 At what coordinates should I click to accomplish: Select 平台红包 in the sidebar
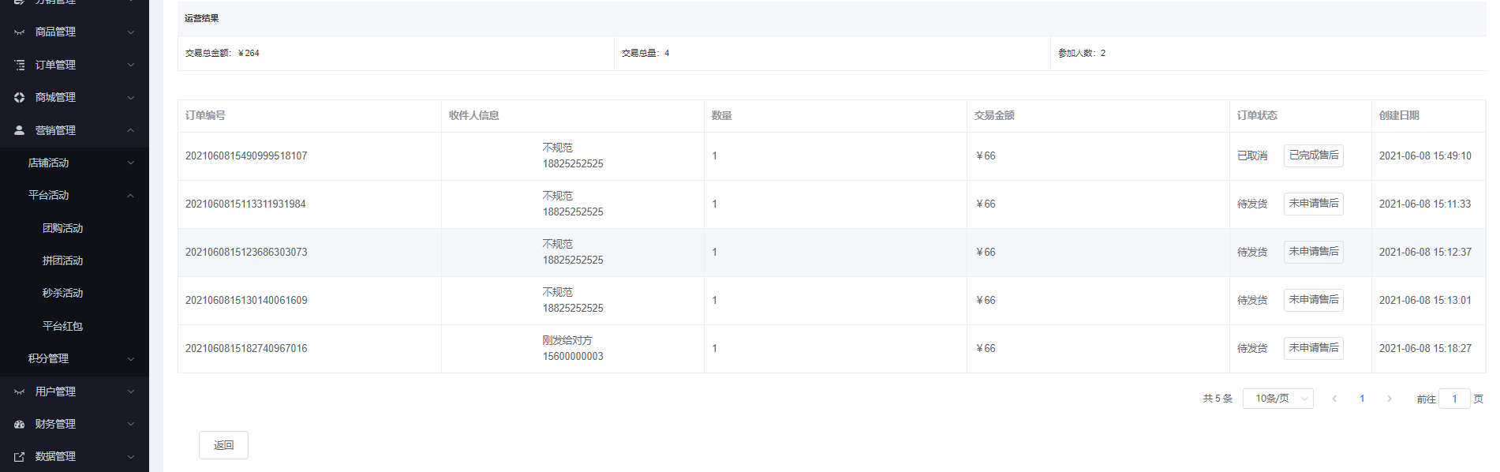coord(63,326)
